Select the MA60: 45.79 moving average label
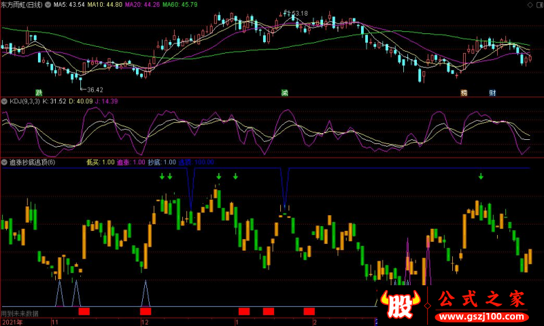The height and width of the screenshot is (326, 544). tap(180, 5)
